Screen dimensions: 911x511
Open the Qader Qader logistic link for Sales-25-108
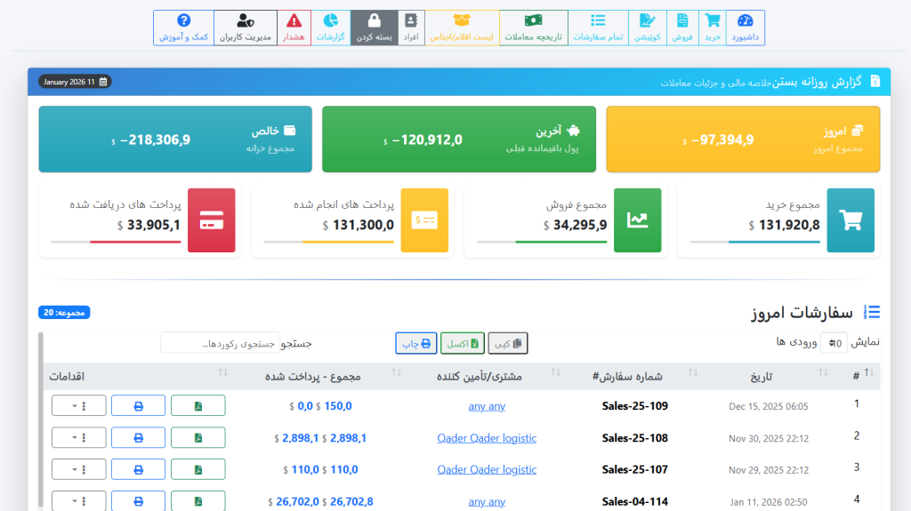pos(487,438)
